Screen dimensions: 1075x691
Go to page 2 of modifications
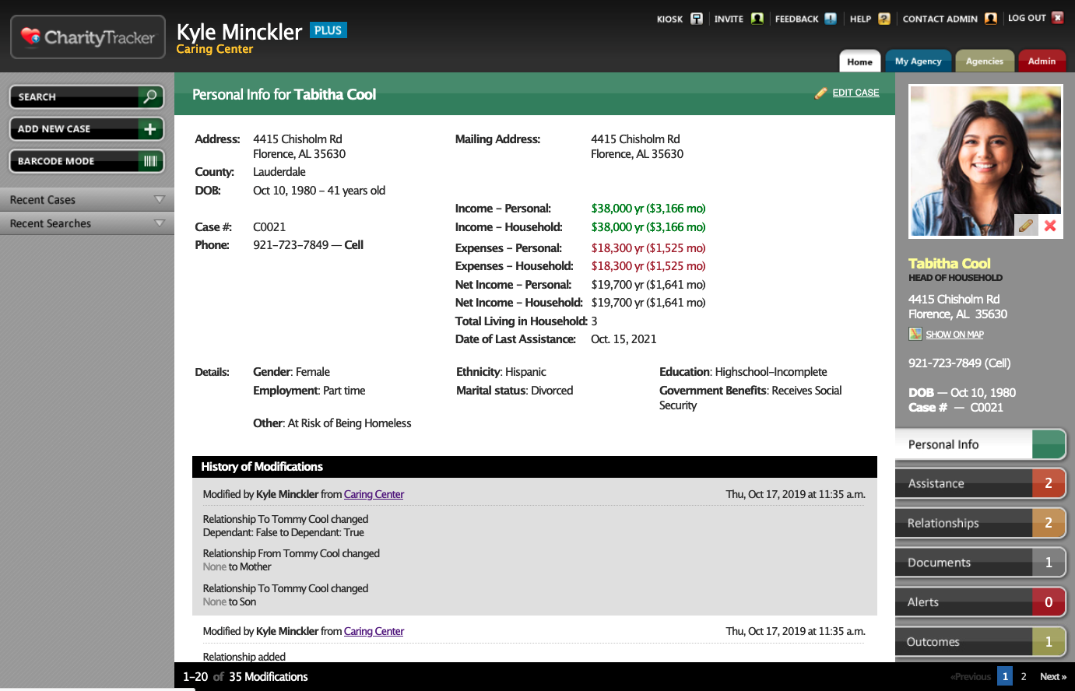(1024, 676)
